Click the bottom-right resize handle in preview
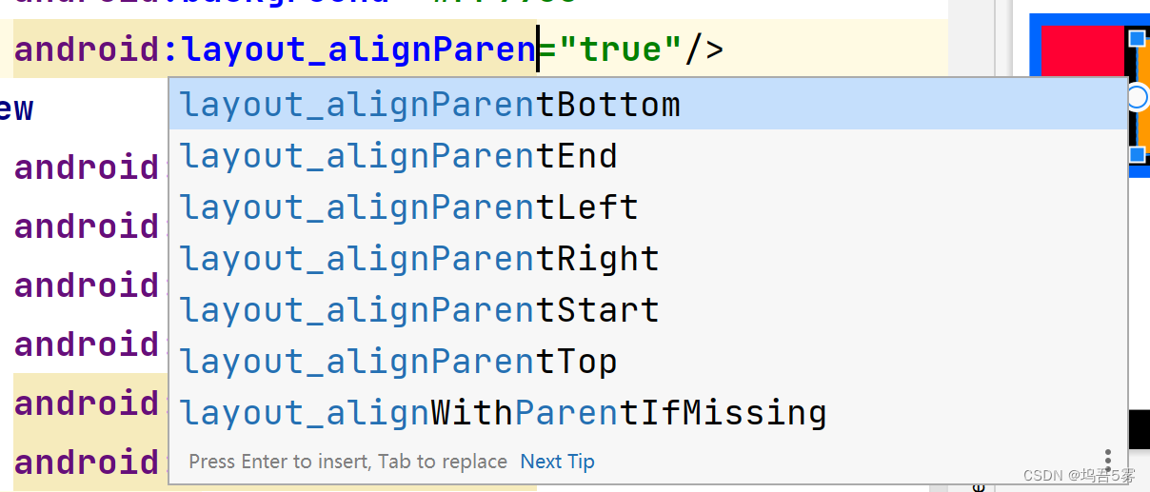 [x=1137, y=154]
